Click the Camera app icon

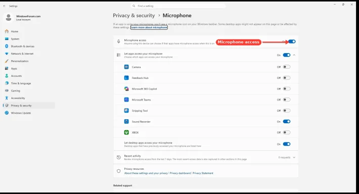[x=126, y=67]
